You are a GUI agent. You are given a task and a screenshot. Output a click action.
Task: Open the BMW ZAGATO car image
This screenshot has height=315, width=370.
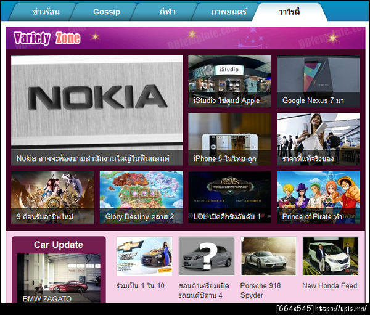(x=59, y=278)
